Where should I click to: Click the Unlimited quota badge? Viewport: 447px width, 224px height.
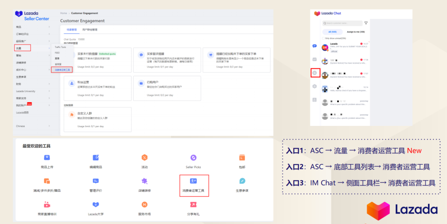107,54
